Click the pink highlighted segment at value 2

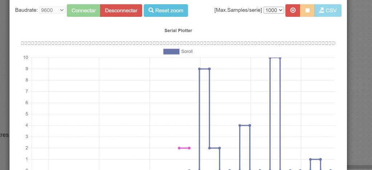pos(184,148)
